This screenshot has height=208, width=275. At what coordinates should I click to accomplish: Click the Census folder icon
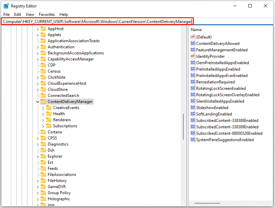[43, 71]
